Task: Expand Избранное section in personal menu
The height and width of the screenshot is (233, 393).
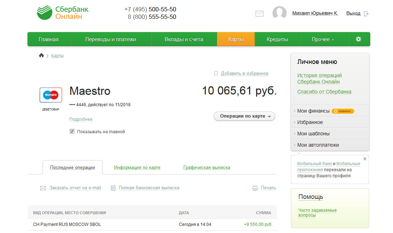Action: point(330,122)
